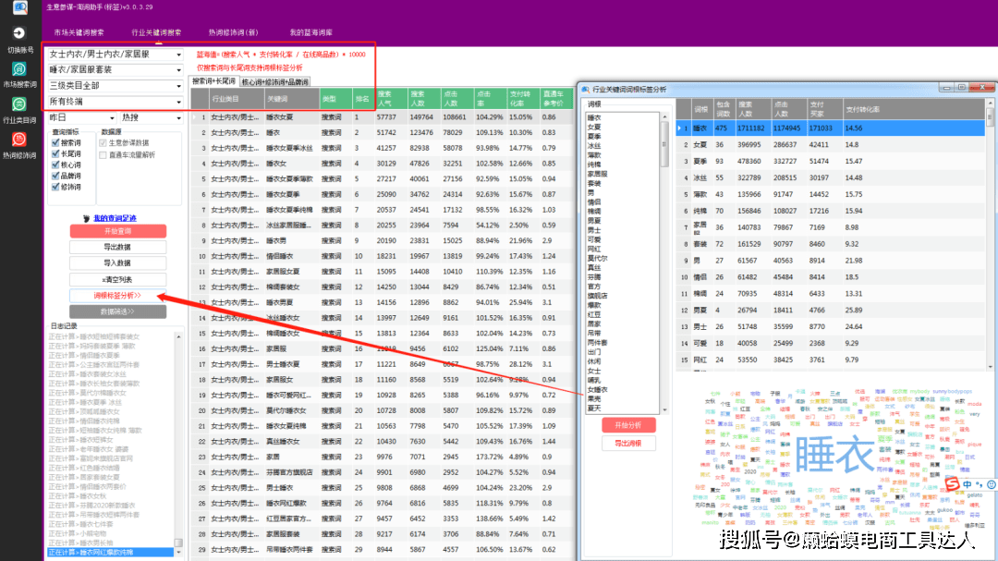
Task: Click the footprint icon beside 我的查询足迹
Action: [87, 218]
